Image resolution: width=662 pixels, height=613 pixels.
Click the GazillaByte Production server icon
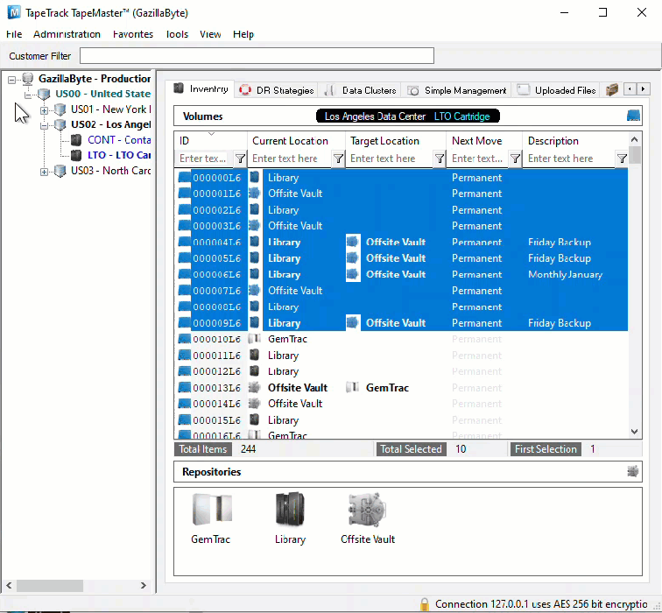(x=28, y=79)
